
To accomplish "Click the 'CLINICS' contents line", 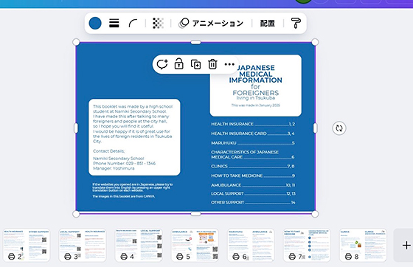I will 253,166.
